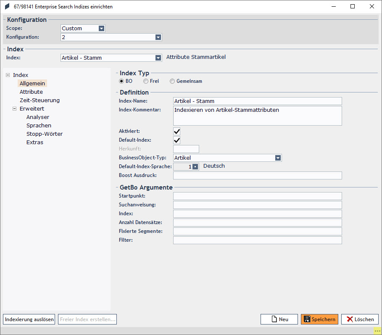Collapse the Erweitert tree node

(x=14, y=109)
